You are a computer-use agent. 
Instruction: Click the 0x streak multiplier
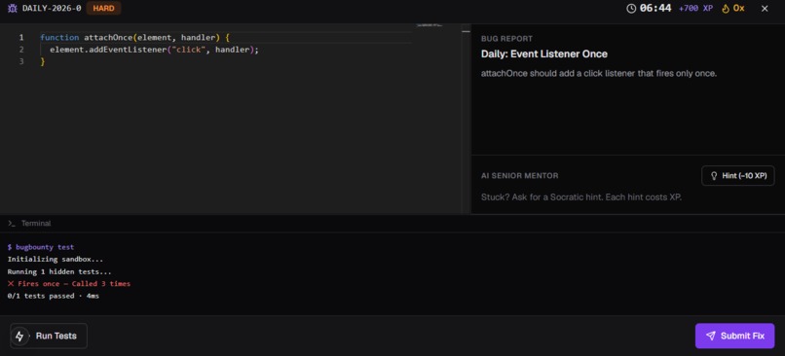pyautogui.click(x=738, y=9)
